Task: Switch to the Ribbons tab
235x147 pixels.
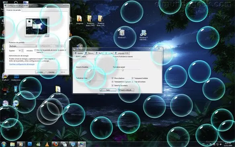Action: click(89, 53)
